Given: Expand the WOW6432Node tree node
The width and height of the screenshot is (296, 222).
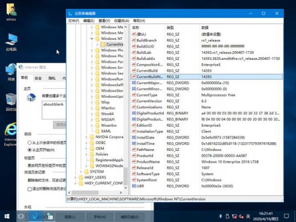Looking at the screenshot, I should pyautogui.click(x=86, y=166).
